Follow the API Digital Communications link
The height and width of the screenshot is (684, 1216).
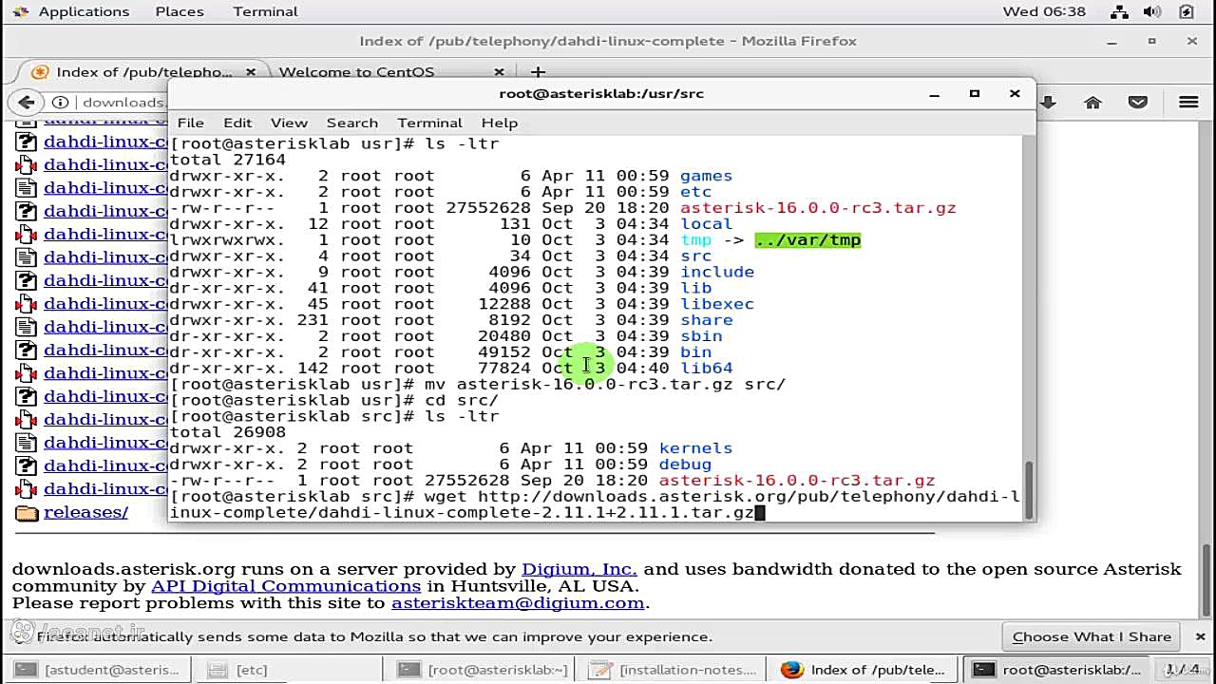pos(286,586)
